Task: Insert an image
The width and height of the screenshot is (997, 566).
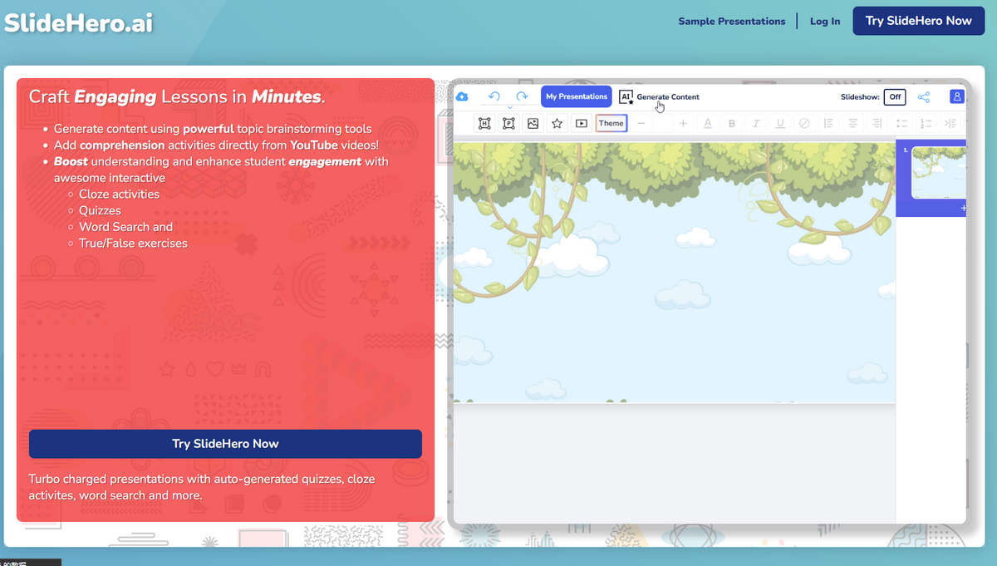Action: [x=533, y=123]
